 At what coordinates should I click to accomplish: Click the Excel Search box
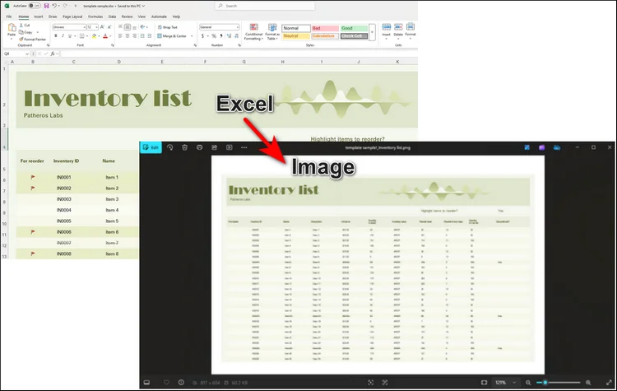[x=265, y=6]
